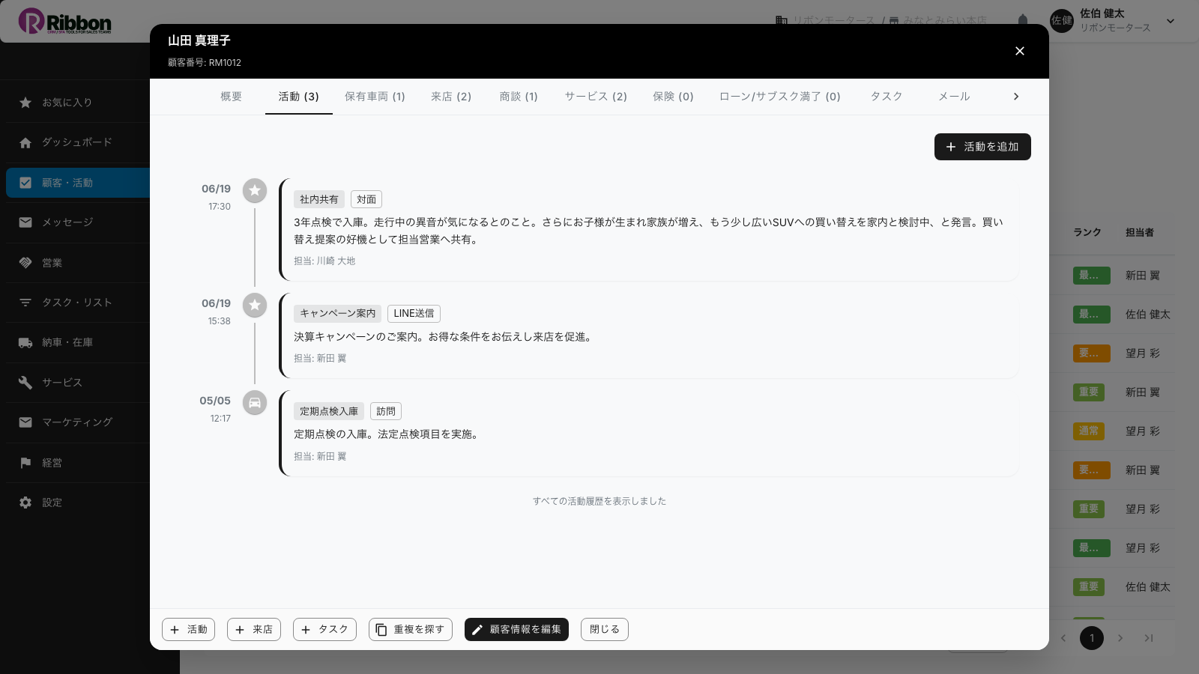Go to previous page arrow
This screenshot has height=674, width=1199.
[x=1063, y=638]
